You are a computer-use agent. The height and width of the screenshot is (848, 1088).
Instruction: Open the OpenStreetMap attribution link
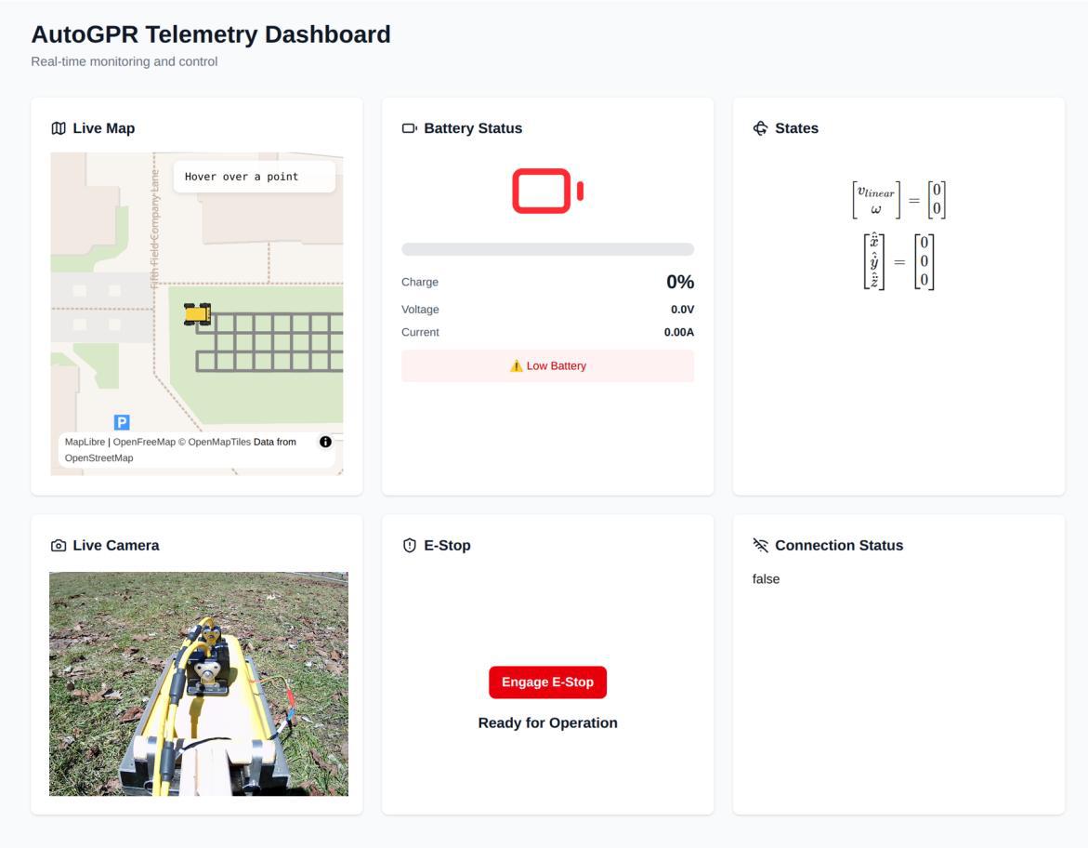98,457
